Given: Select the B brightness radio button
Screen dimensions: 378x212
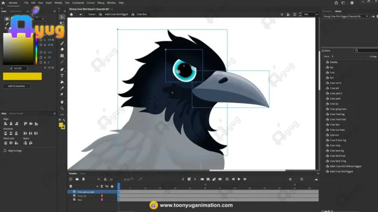Looking at the screenshot, I should 41,45.
